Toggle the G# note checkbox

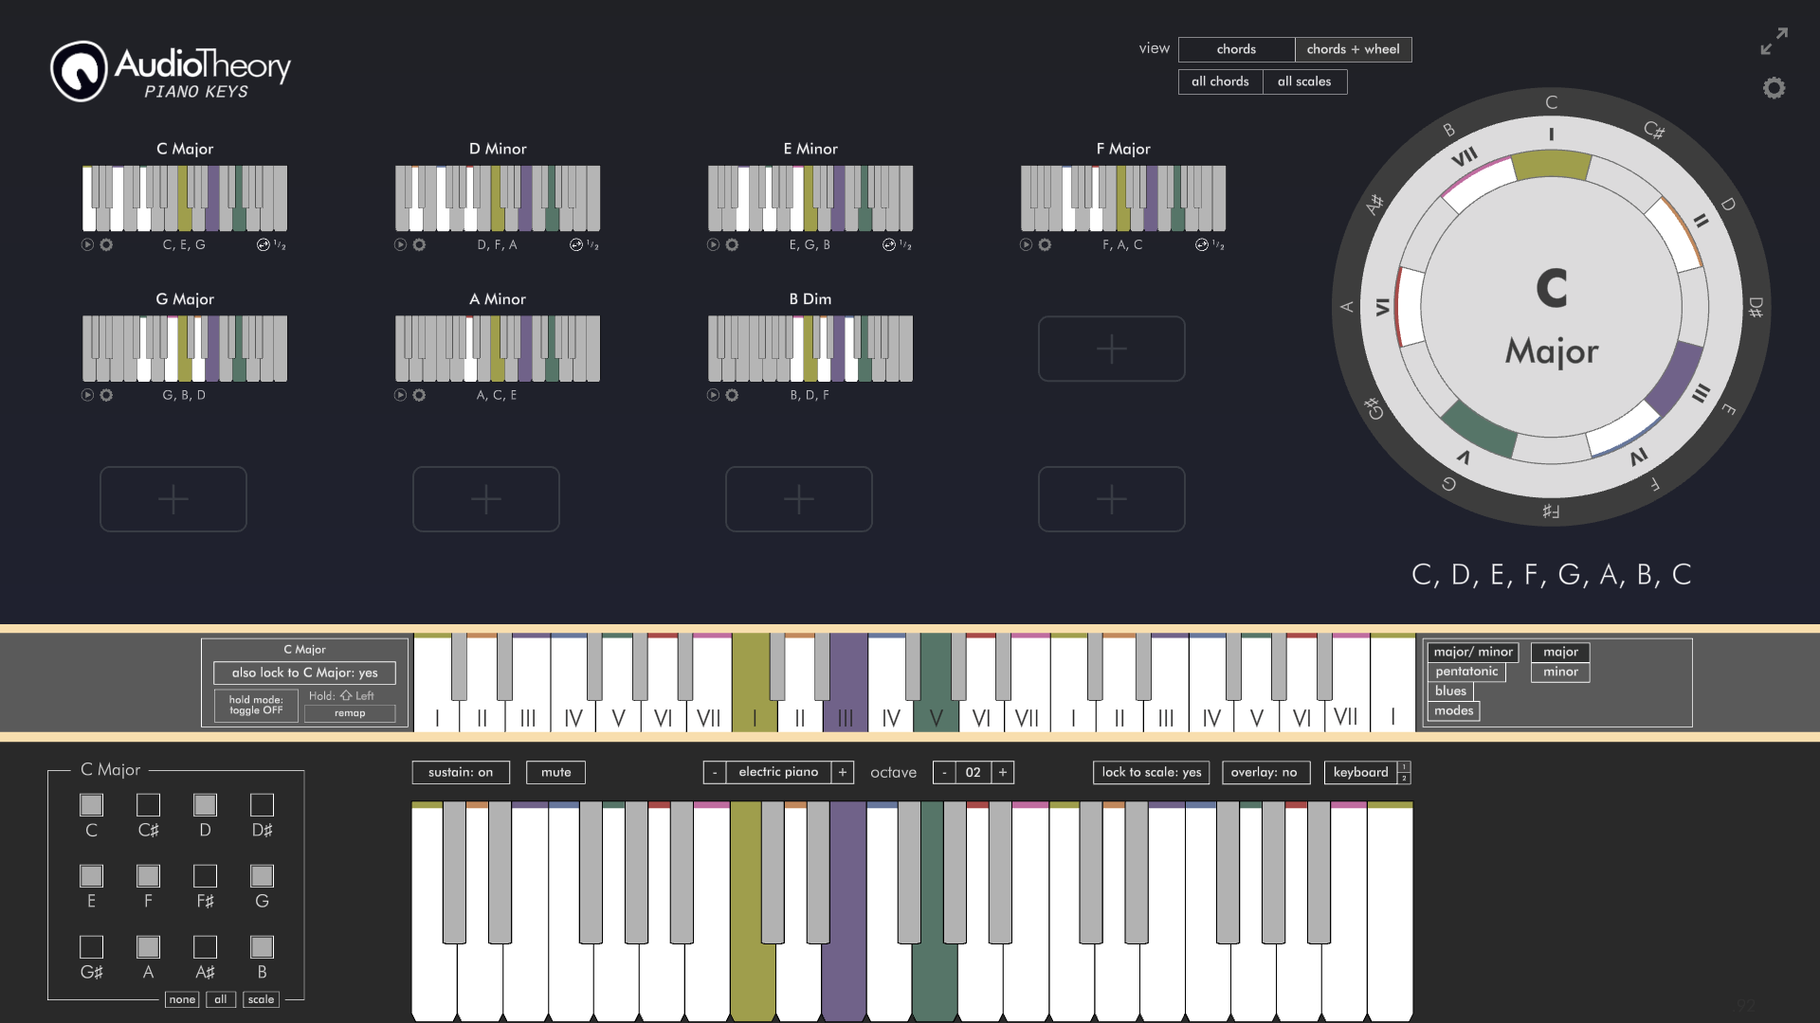(91, 946)
